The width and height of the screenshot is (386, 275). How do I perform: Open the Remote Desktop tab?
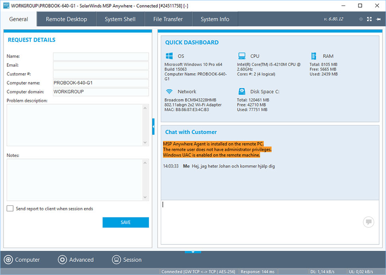66,19
